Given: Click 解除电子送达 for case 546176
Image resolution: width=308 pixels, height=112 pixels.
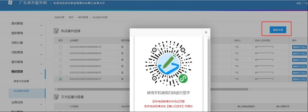Looking at the screenshot, I should pyautogui.click(x=299, y=47).
